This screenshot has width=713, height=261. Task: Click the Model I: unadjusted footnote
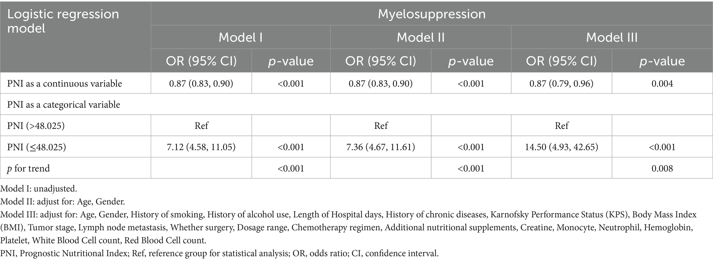click(39, 189)
